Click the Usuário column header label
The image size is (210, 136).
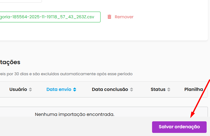click(18, 89)
